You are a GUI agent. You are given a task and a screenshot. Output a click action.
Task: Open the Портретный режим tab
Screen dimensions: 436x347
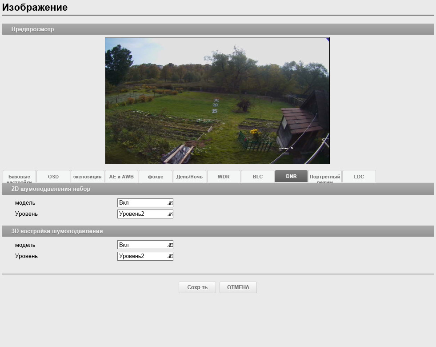325,177
